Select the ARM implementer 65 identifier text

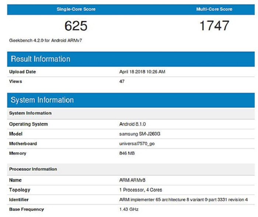tap(184, 200)
